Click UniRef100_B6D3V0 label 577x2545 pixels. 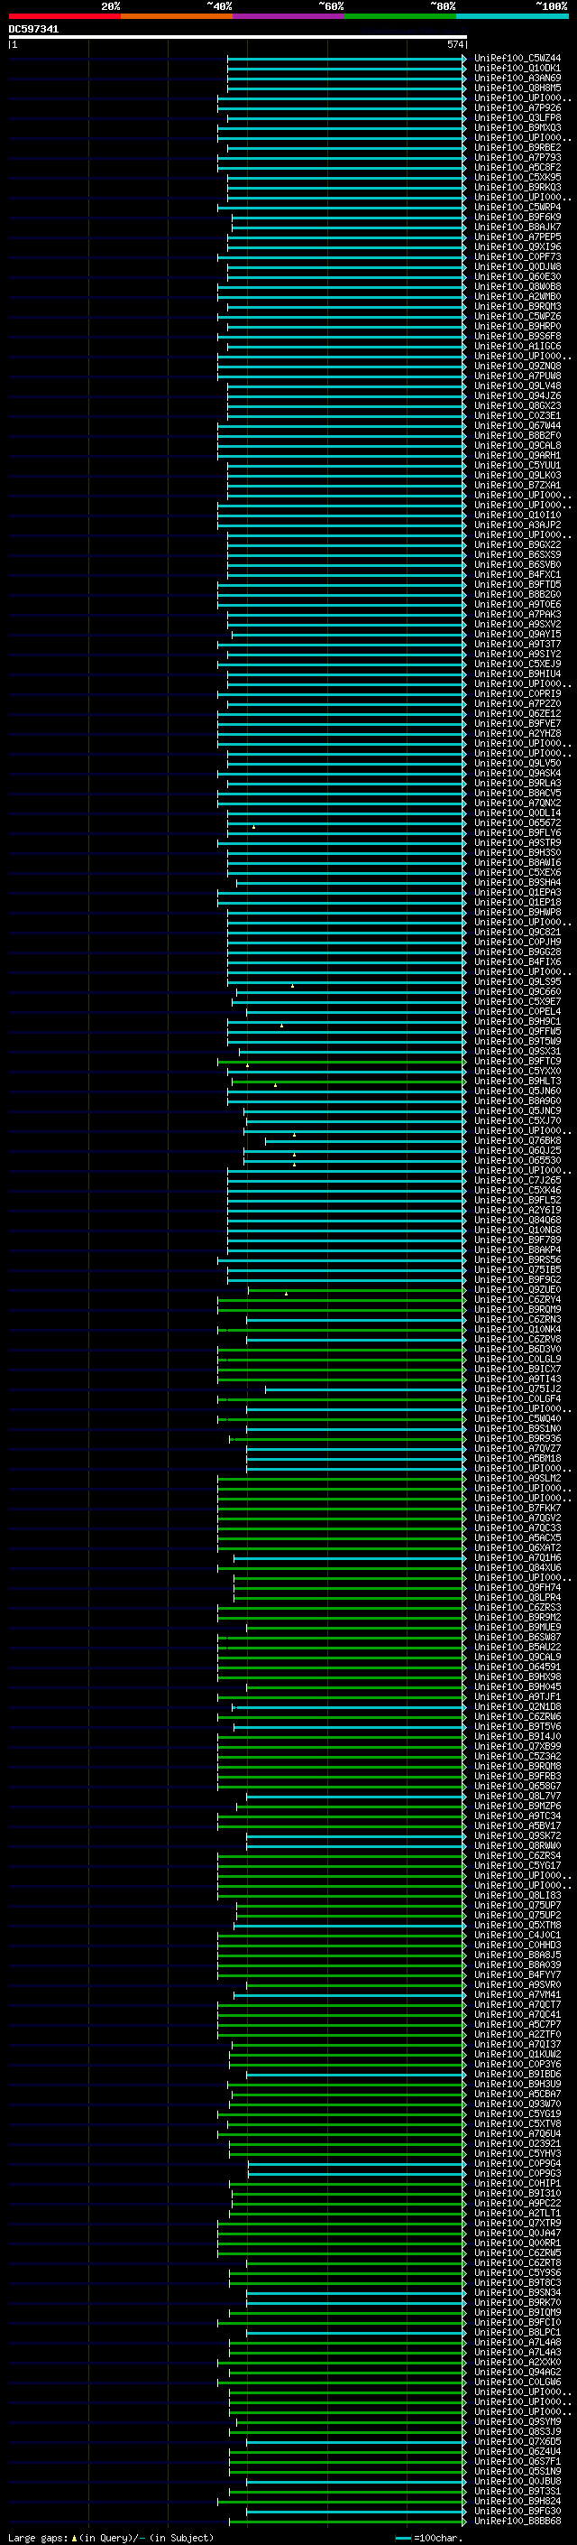click(517, 1350)
